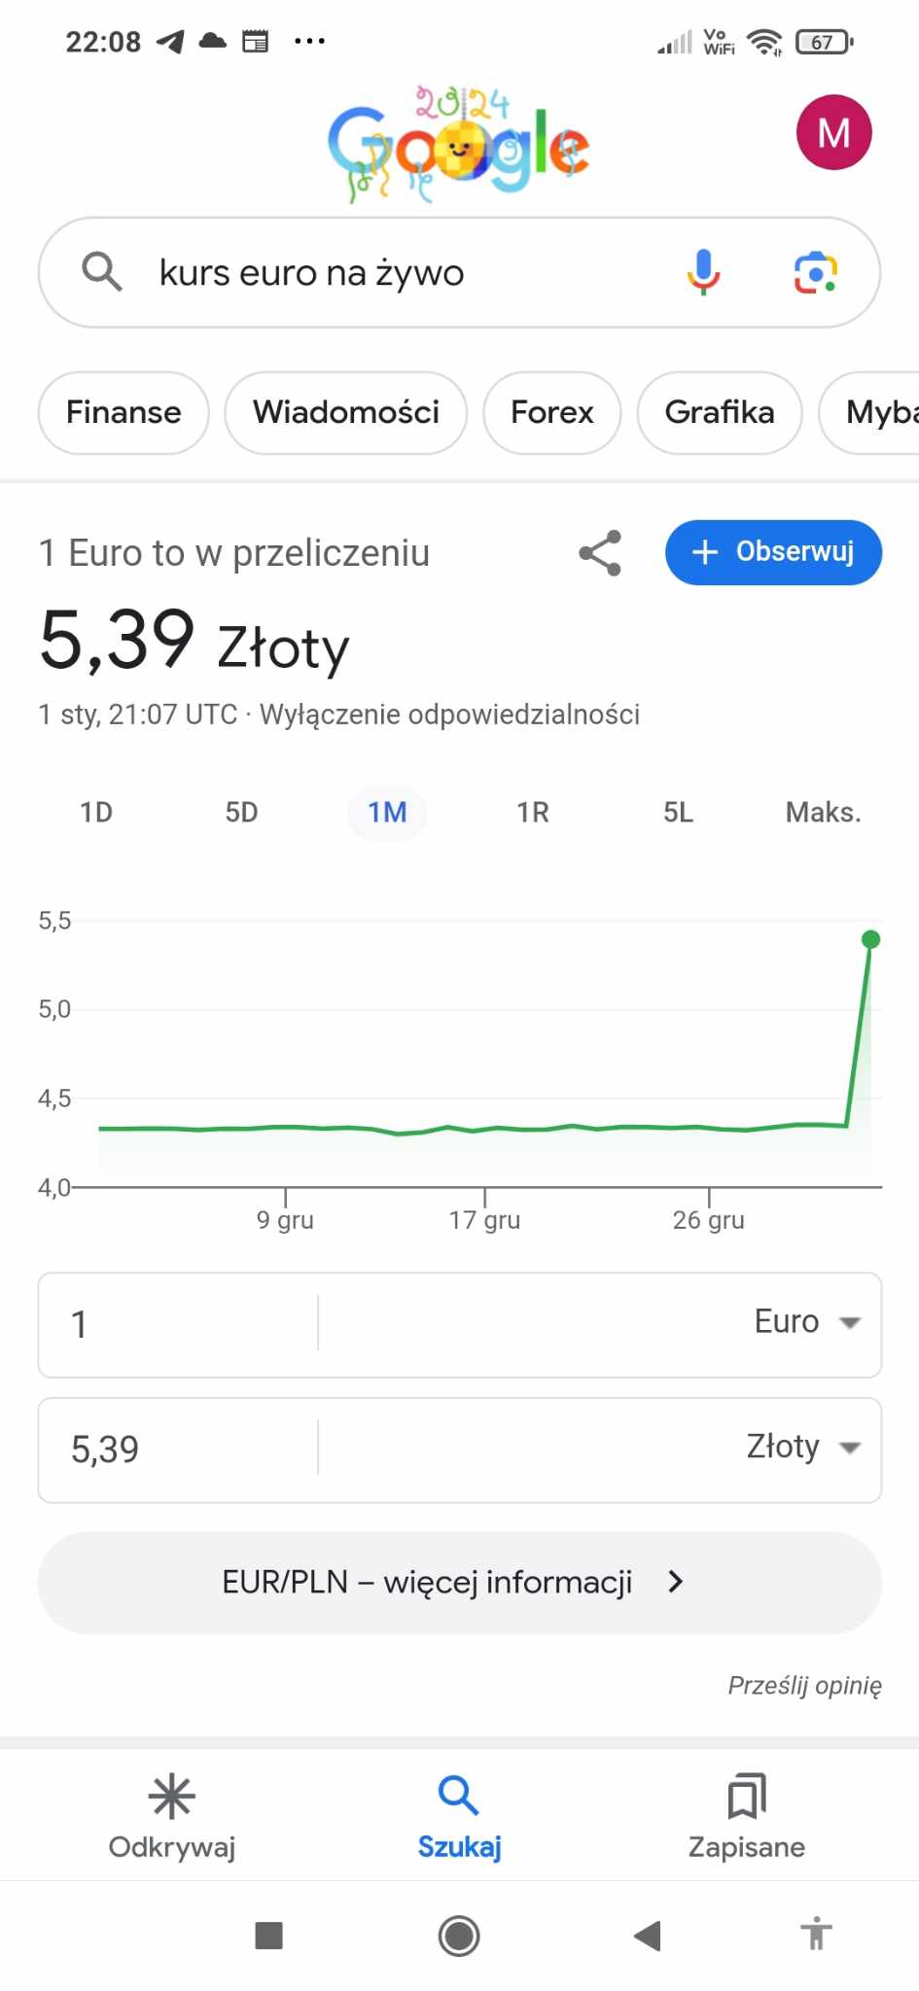Tap the share icon for exchange rate
The height and width of the screenshot is (1991, 919).
tap(600, 552)
